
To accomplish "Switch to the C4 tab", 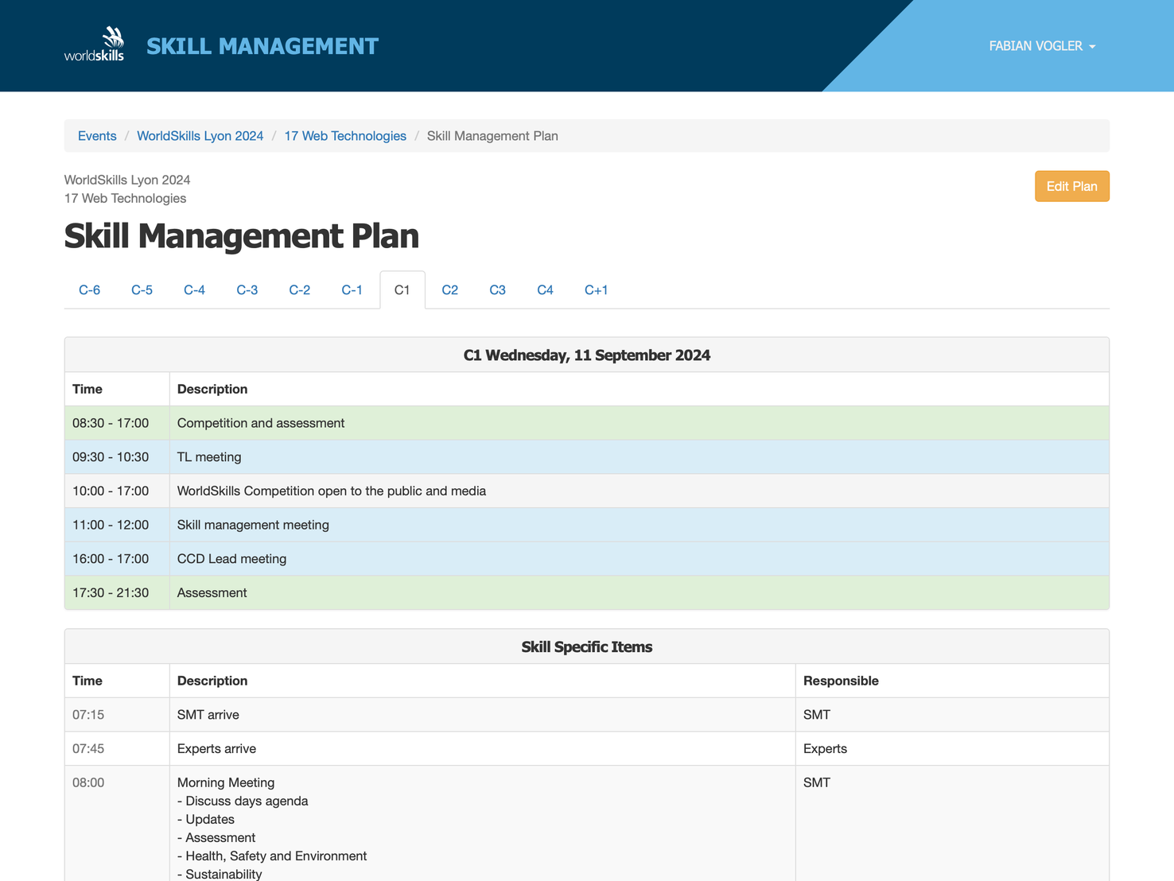I will click(545, 289).
